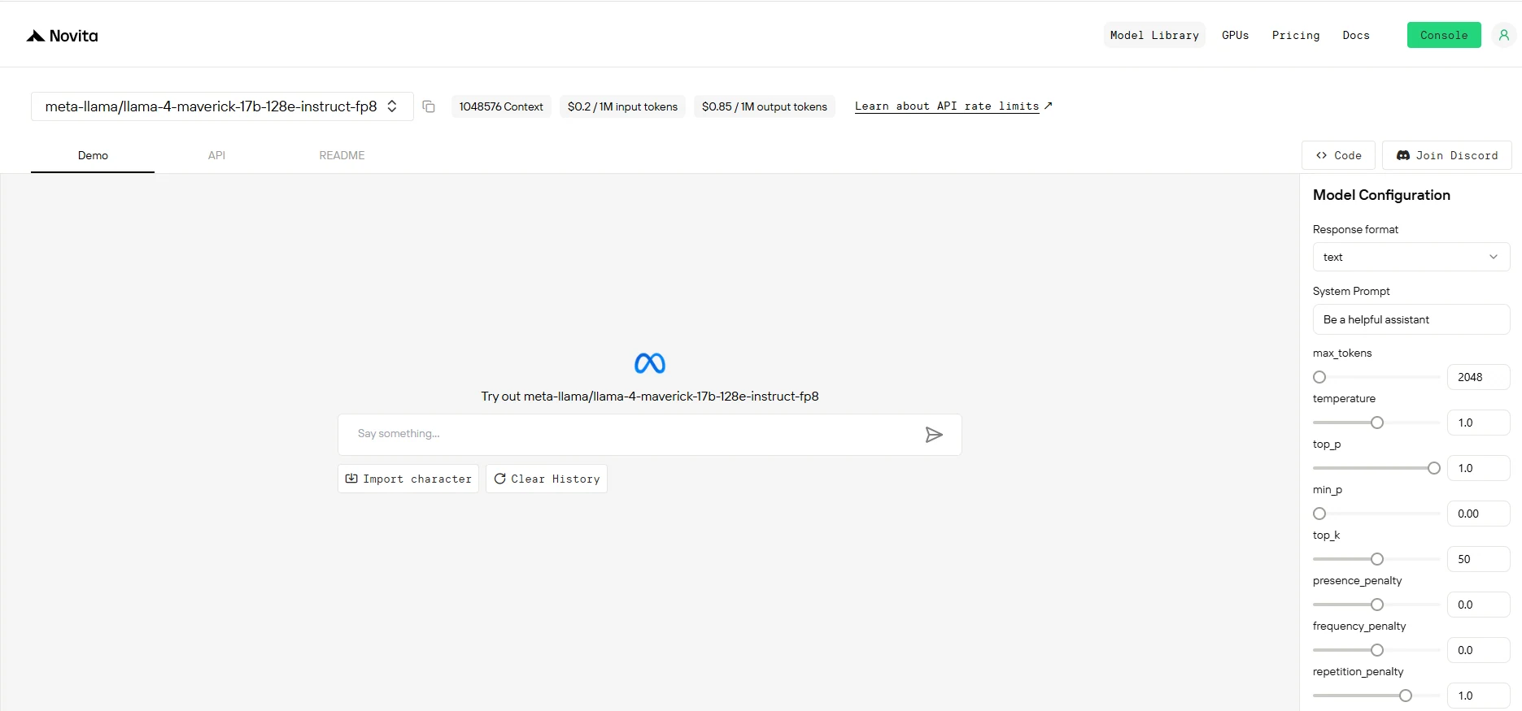Image resolution: width=1522 pixels, height=711 pixels.
Task: Expand the Response format text dropdown
Action: (1411, 257)
